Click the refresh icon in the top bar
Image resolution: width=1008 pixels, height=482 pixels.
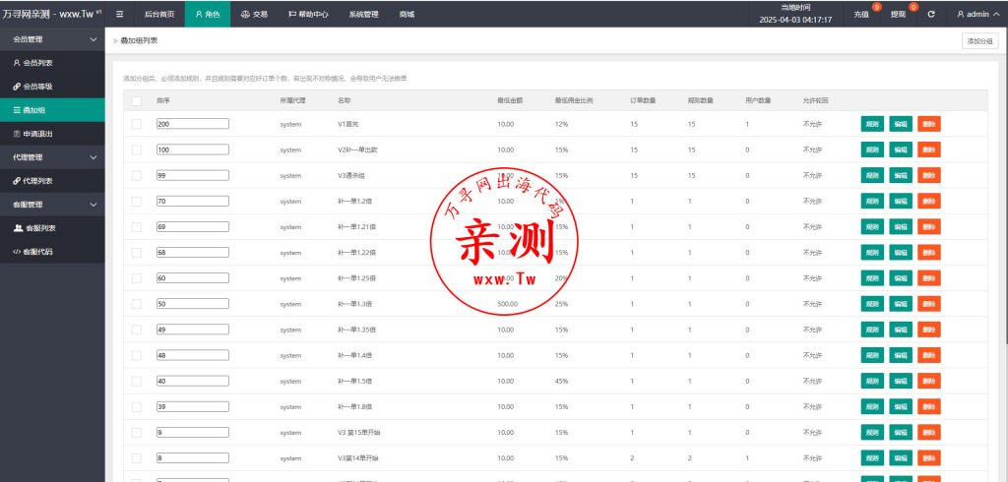[931, 14]
